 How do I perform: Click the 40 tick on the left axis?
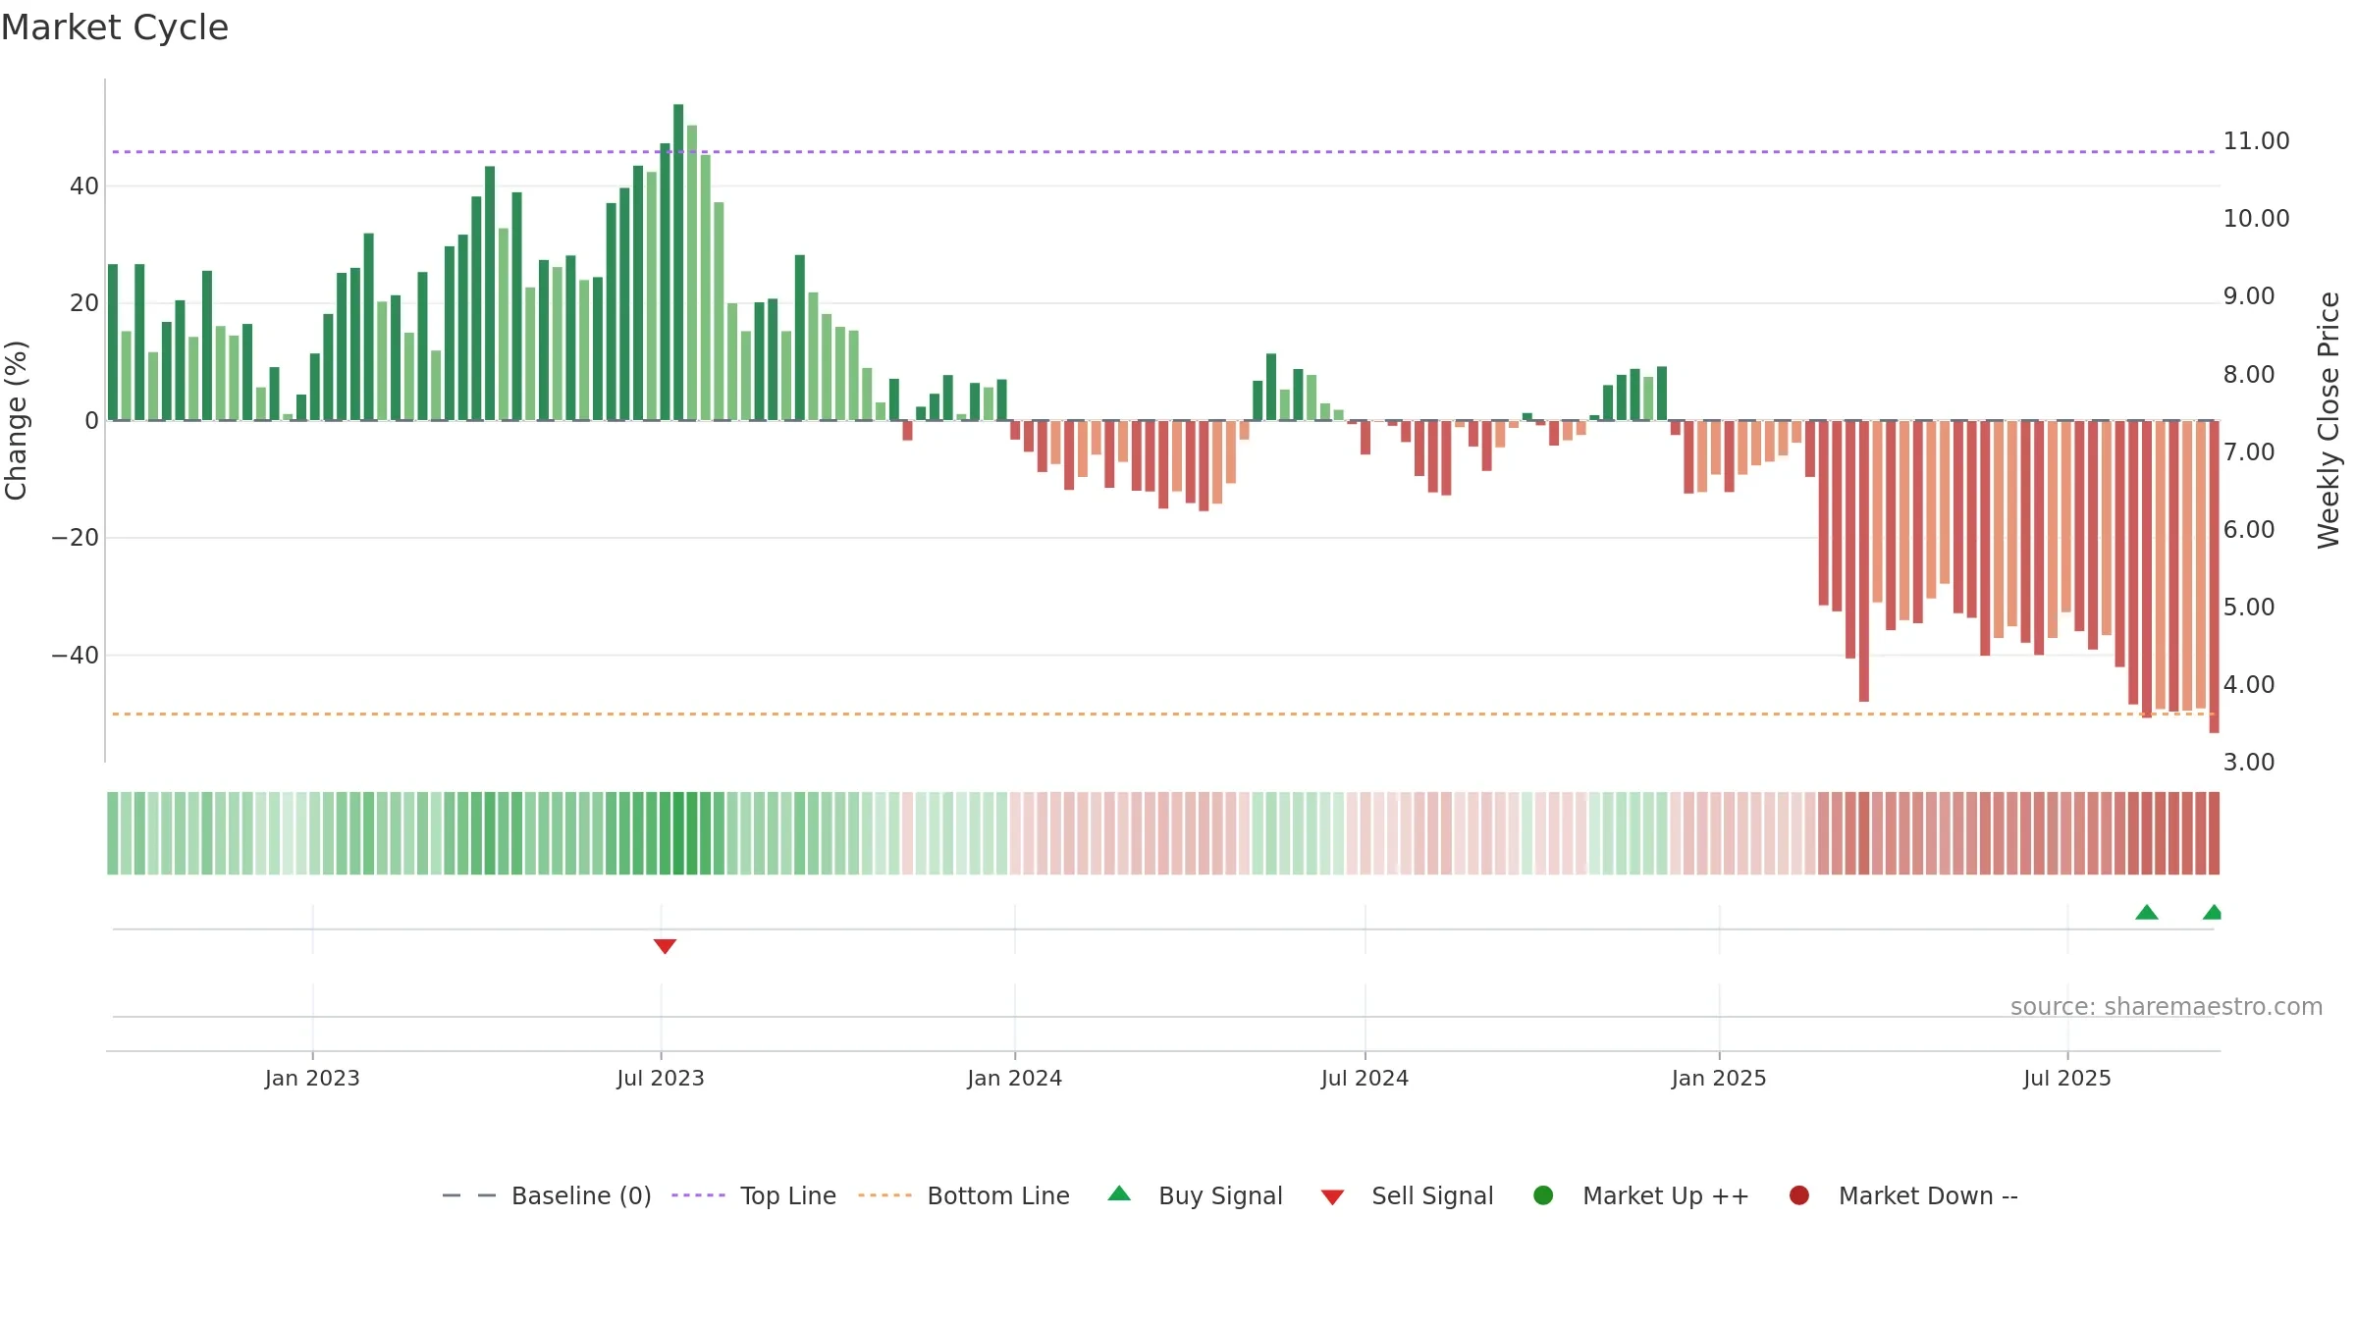(x=84, y=185)
